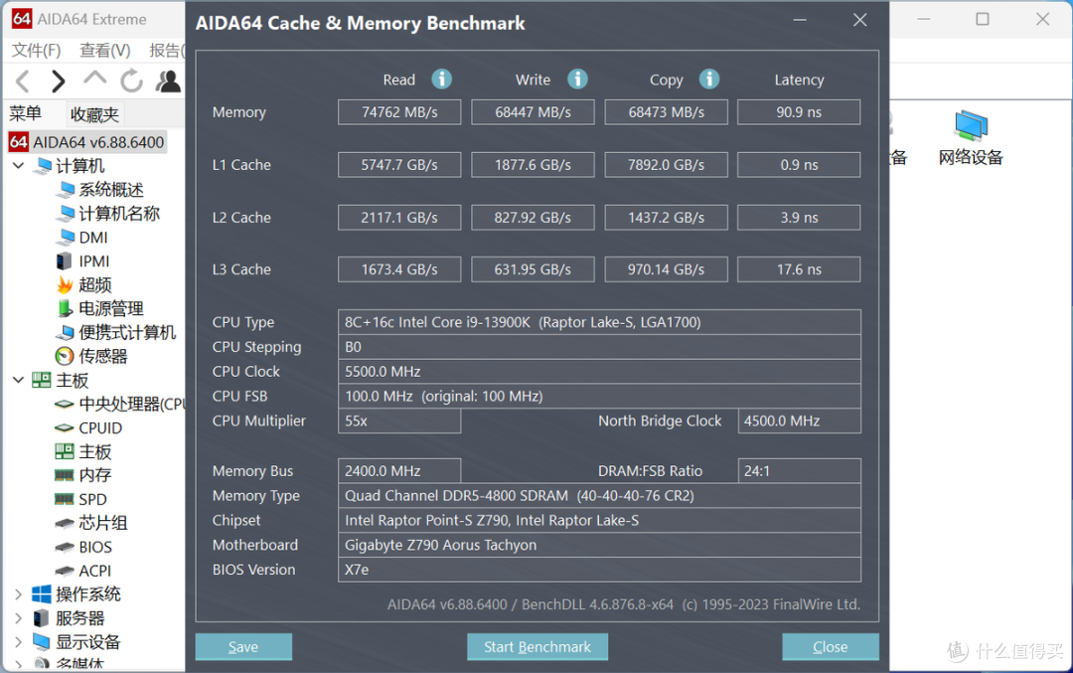The height and width of the screenshot is (673, 1073).
Task: Expand the 操作系统 tree node
Action: coord(19,594)
